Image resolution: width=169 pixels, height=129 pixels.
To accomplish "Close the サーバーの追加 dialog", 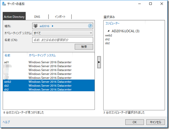I will click(162, 4).
